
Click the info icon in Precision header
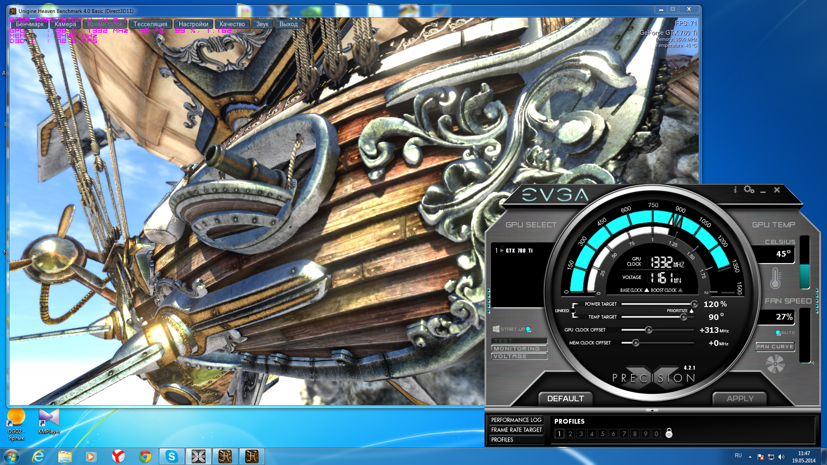[735, 189]
